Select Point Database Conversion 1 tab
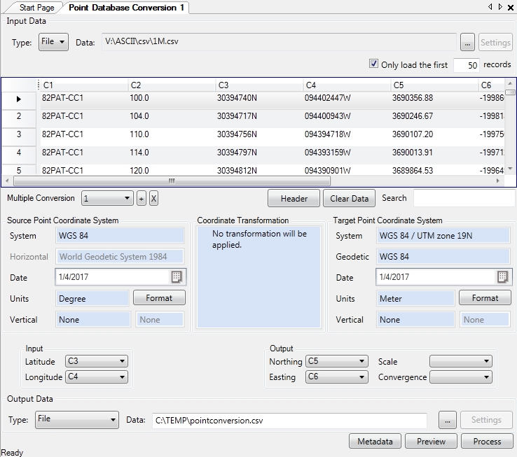The height and width of the screenshot is (457, 517). tap(126, 7)
